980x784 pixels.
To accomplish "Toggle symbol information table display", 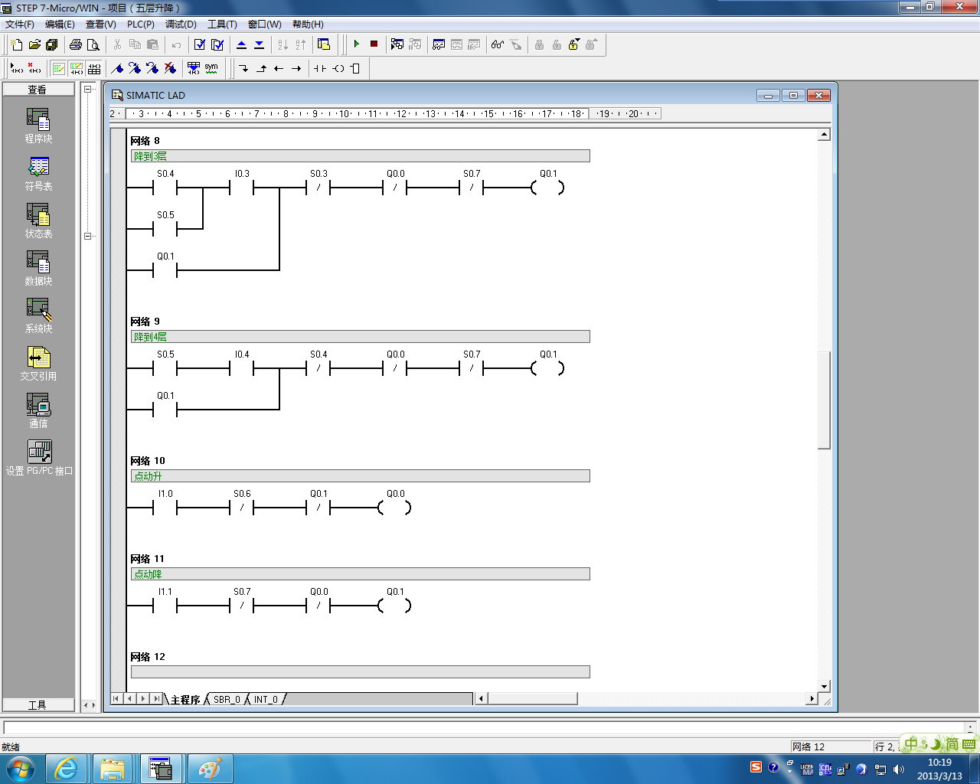I will [94, 69].
